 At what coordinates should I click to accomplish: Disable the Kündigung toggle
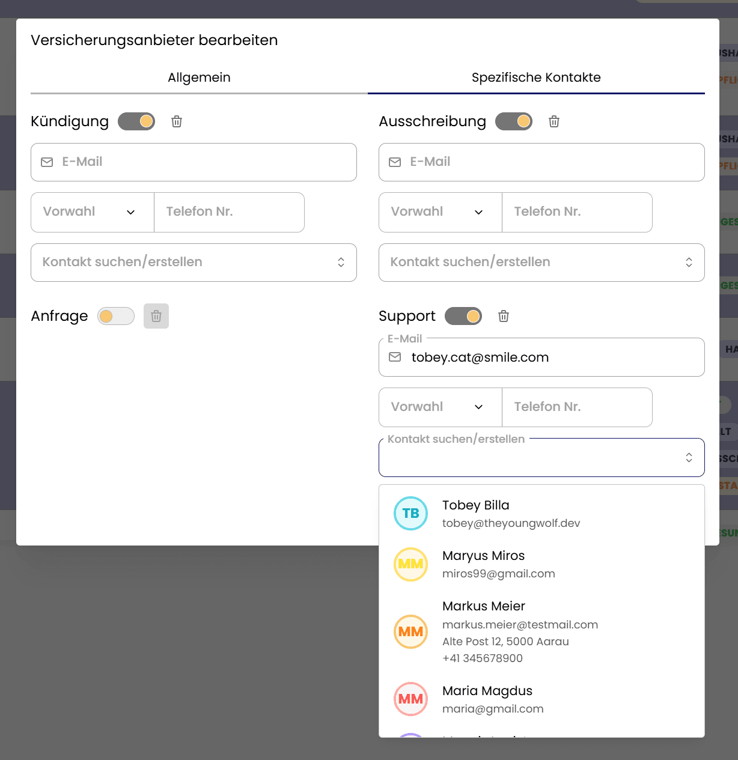pos(136,121)
